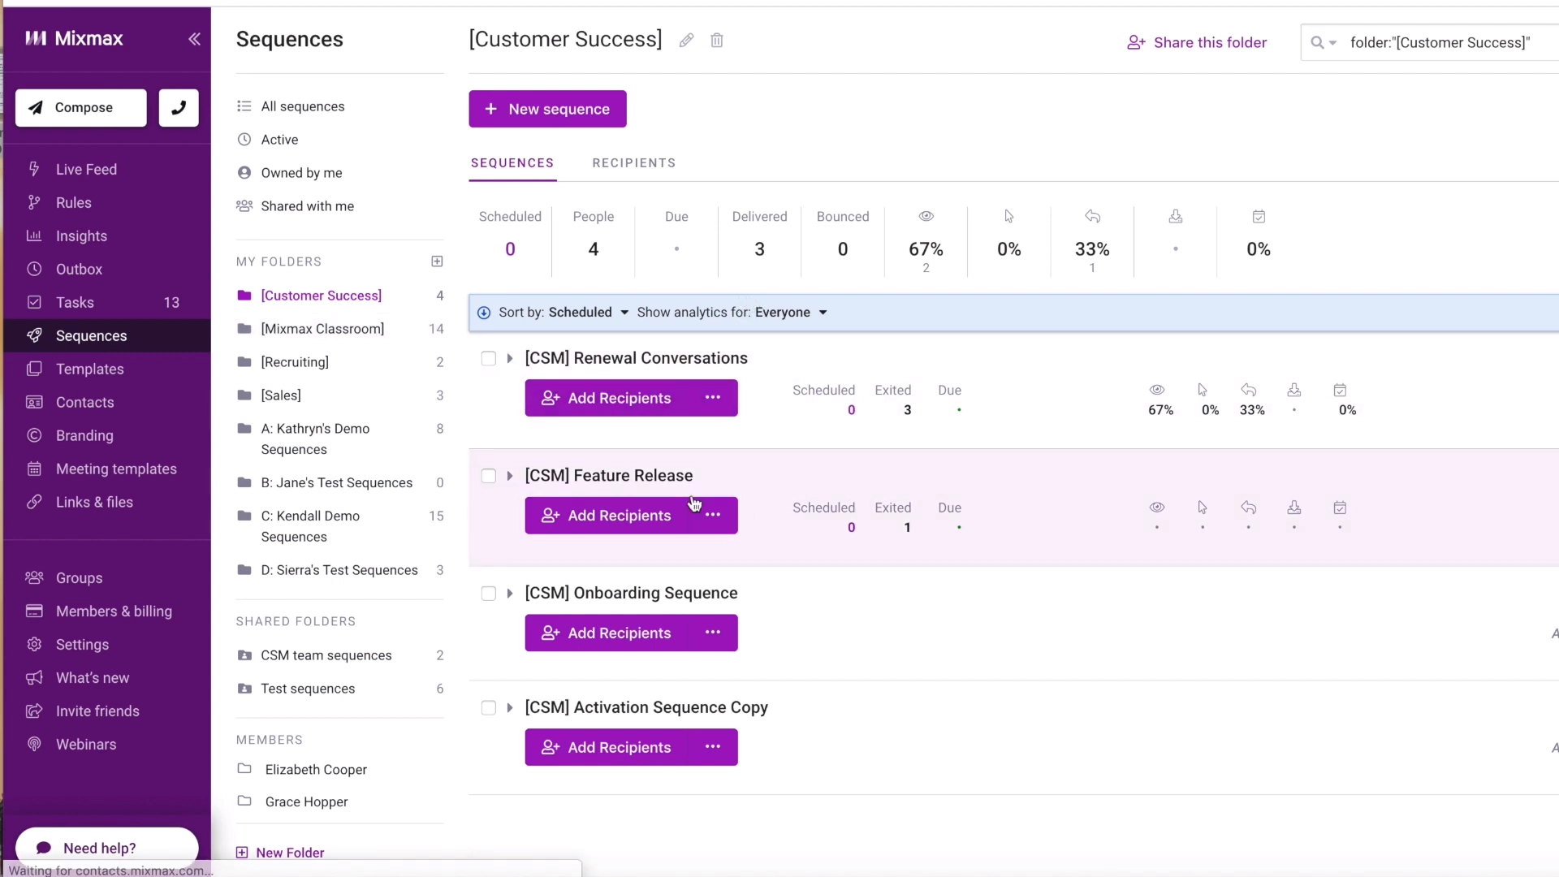Click the replies arrow icon in summary stats
1559x877 pixels.
click(1093, 216)
